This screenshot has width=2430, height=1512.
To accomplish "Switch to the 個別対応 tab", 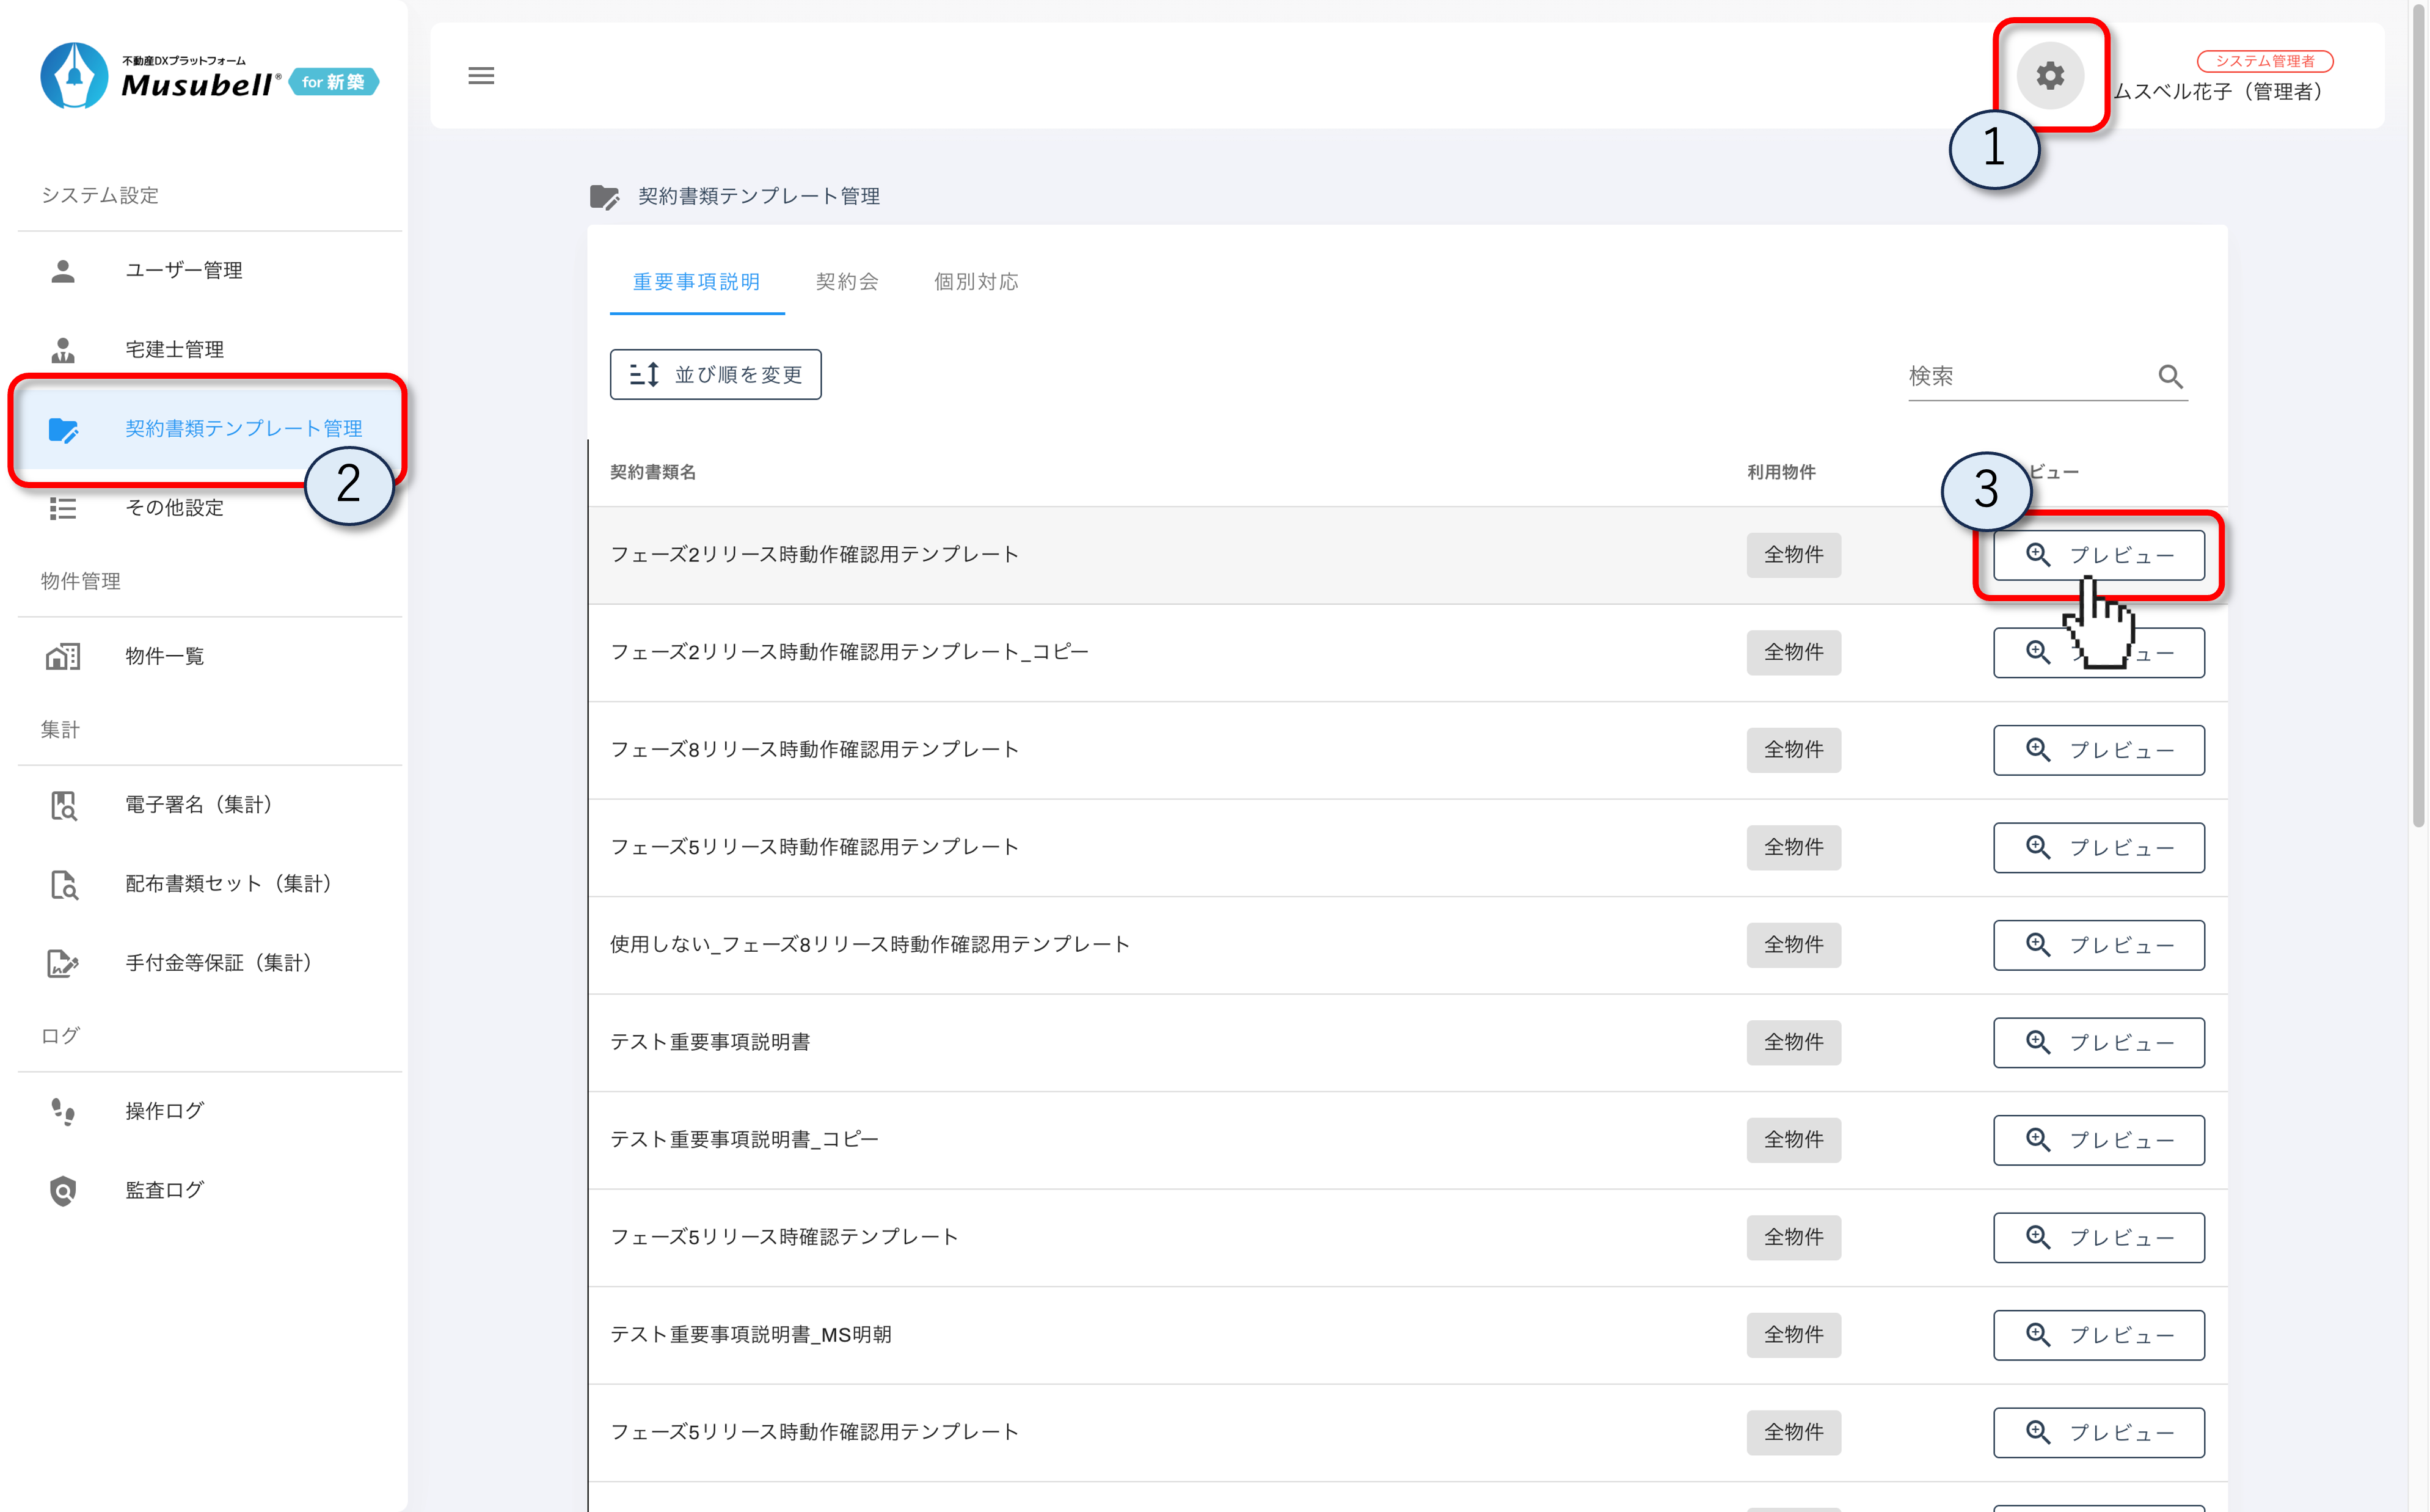I will 976,282.
